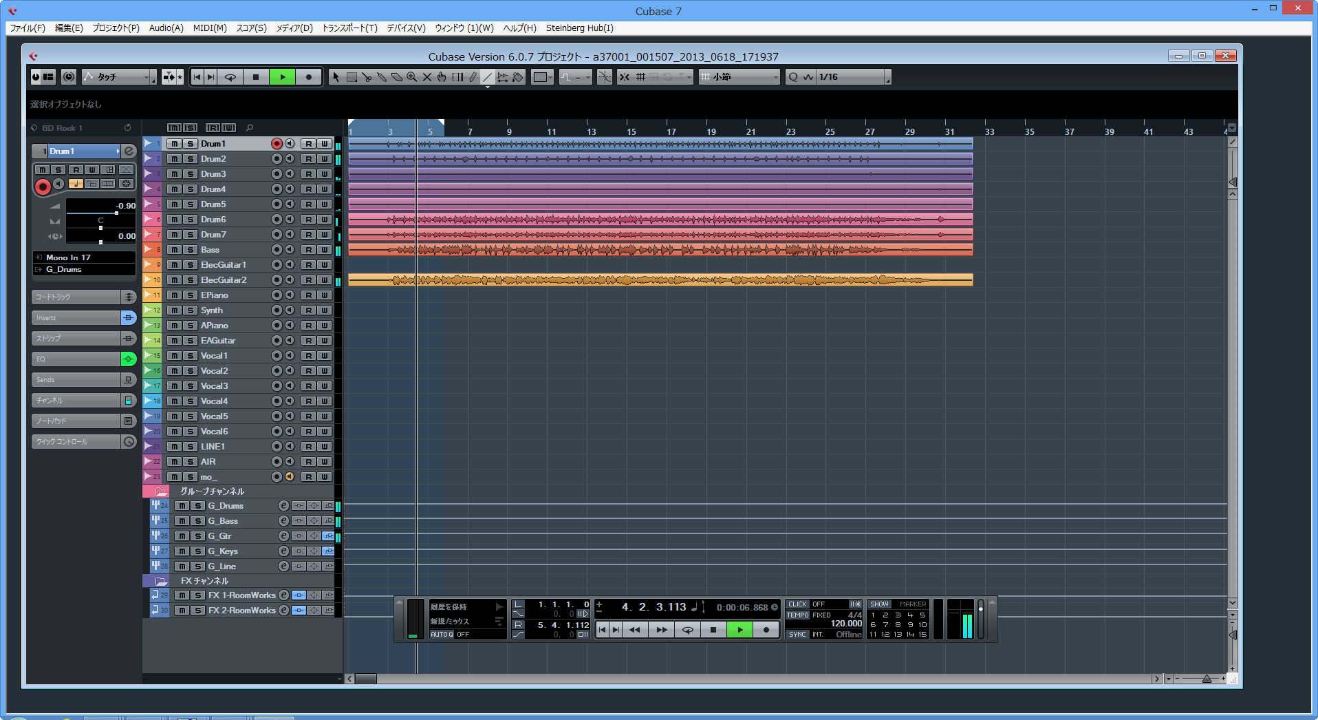Viewport: 1318px width, 720px height.
Task: Expand the Inserts section in inspector
Action: pos(76,318)
